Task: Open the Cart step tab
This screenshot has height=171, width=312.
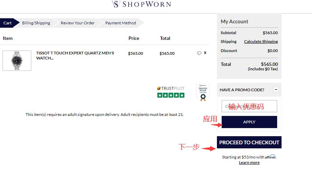Action: click(x=7, y=23)
